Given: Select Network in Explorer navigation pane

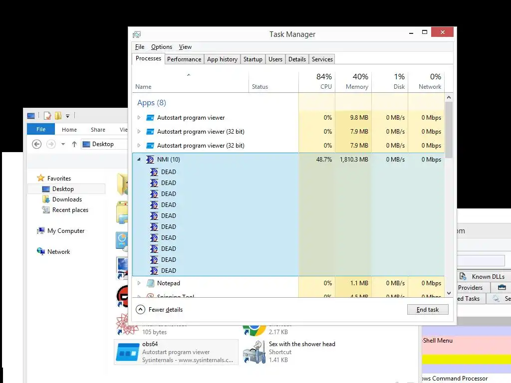Looking at the screenshot, I should 59,251.
